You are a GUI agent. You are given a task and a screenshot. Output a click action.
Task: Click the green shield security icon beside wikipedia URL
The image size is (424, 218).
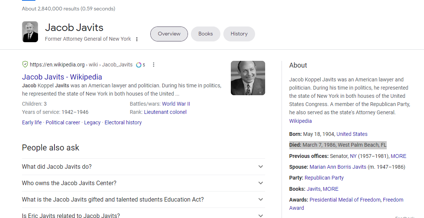pos(25,65)
